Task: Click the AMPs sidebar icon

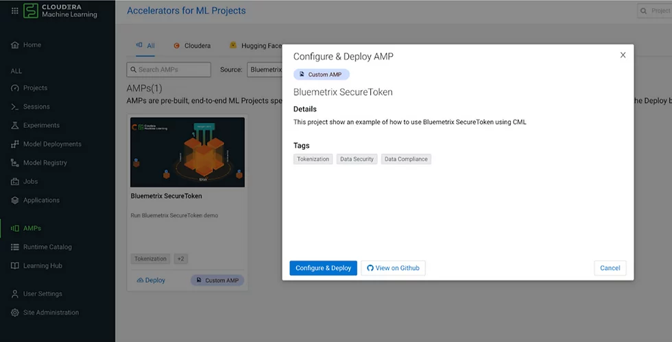Action: [15, 228]
